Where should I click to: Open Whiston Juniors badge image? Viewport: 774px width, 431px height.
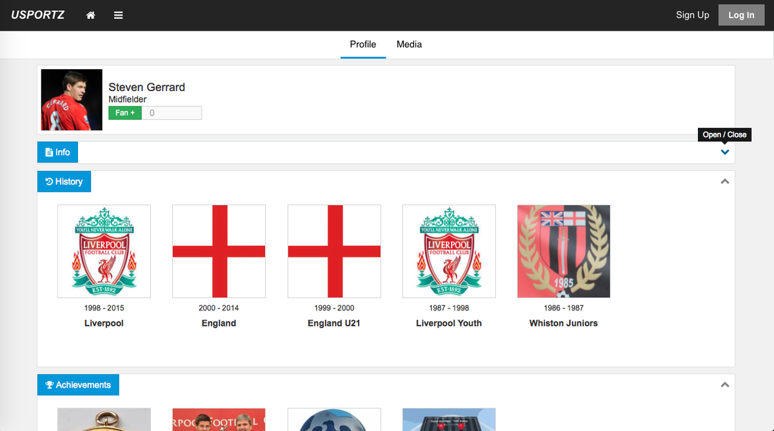click(564, 252)
